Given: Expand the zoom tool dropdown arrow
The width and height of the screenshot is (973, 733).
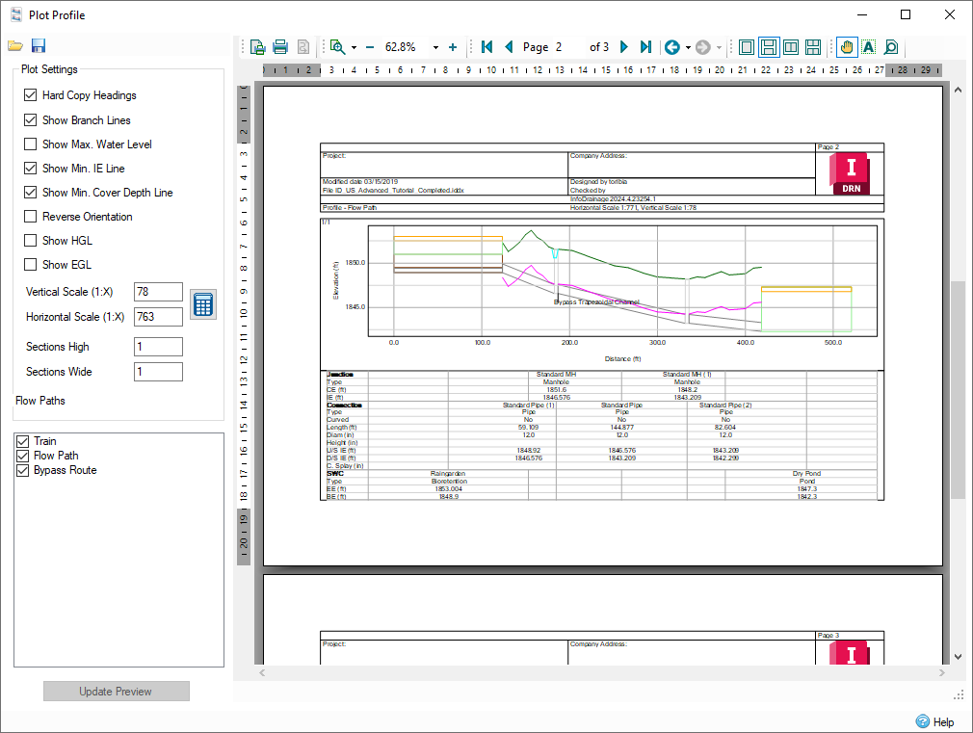Looking at the screenshot, I should pyautogui.click(x=354, y=48).
